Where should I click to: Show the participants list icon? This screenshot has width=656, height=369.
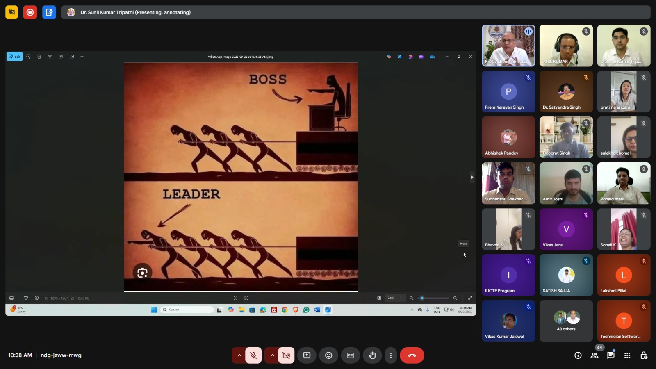594,355
